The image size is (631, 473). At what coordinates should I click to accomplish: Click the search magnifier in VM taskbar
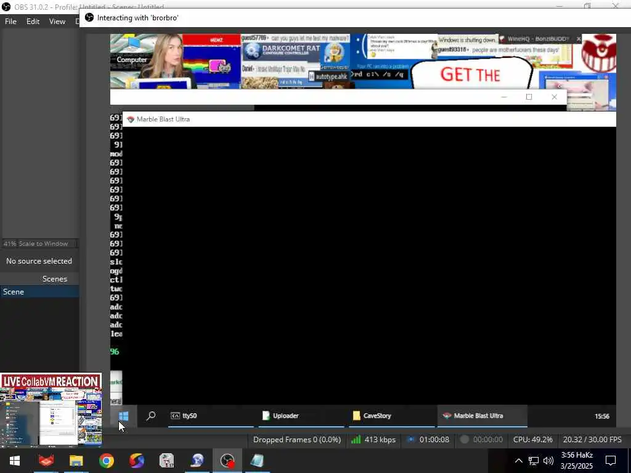151,416
